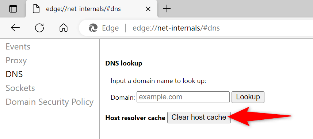Open the Sockets section in sidebar
The image size is (313, 139).
click(20, 88)
